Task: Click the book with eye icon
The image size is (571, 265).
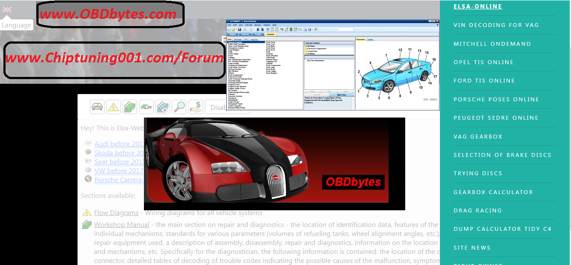Action: click(x=163, y=107)
